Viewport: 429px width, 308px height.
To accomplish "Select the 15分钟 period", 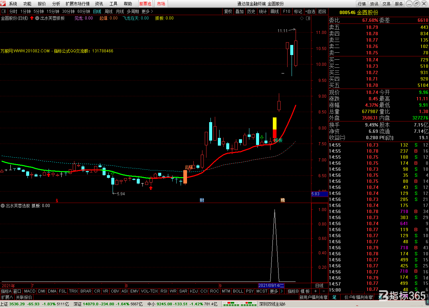I will pyautogui.click(x=53, y=11).
